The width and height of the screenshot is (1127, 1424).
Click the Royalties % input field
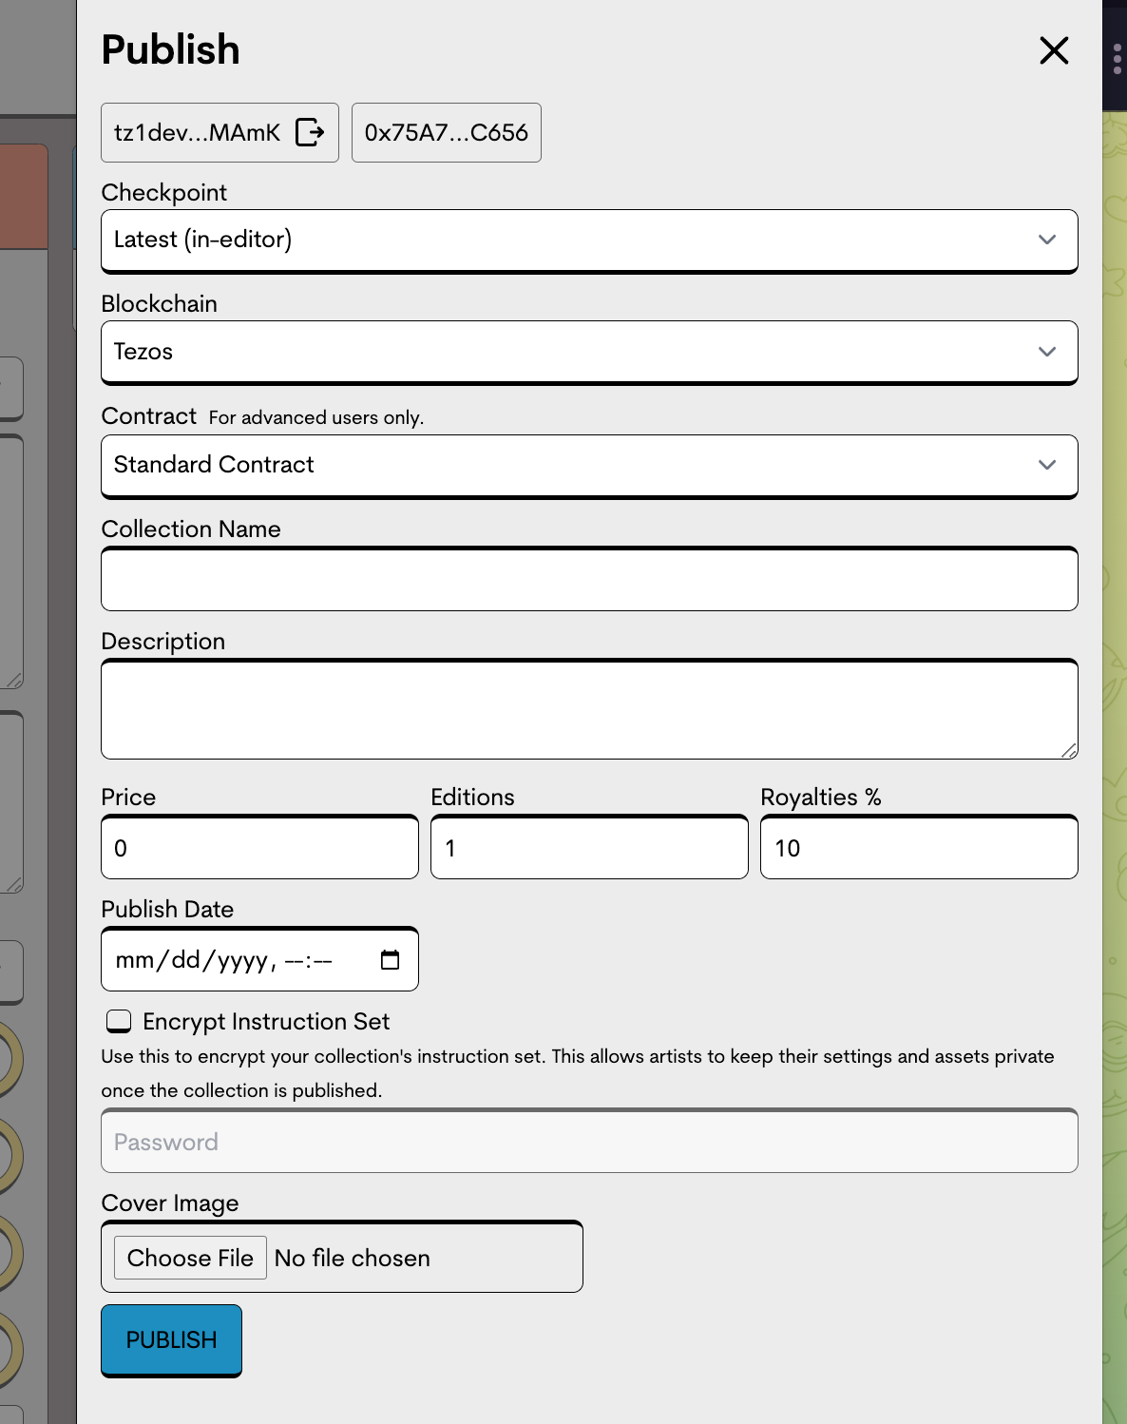point(919,847)
